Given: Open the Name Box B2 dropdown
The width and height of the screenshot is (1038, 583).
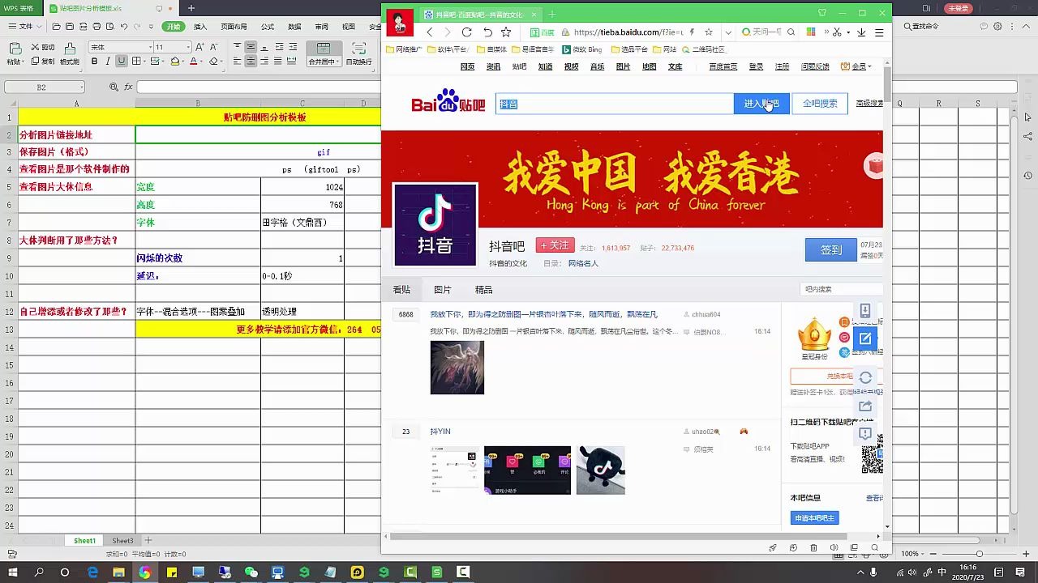Looking at the screenshot, I should point(81,87).
